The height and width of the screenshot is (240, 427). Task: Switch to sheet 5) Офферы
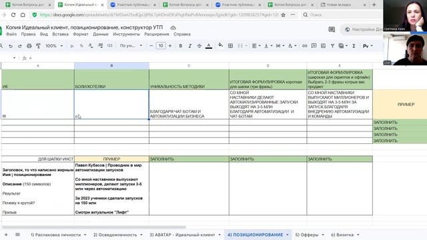[307, 235]
